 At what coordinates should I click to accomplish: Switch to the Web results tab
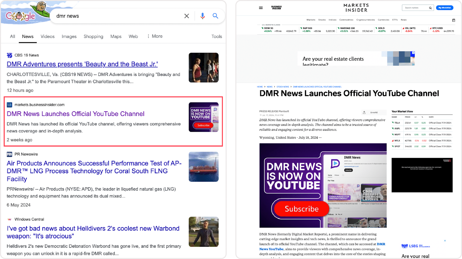pos(133,37)
